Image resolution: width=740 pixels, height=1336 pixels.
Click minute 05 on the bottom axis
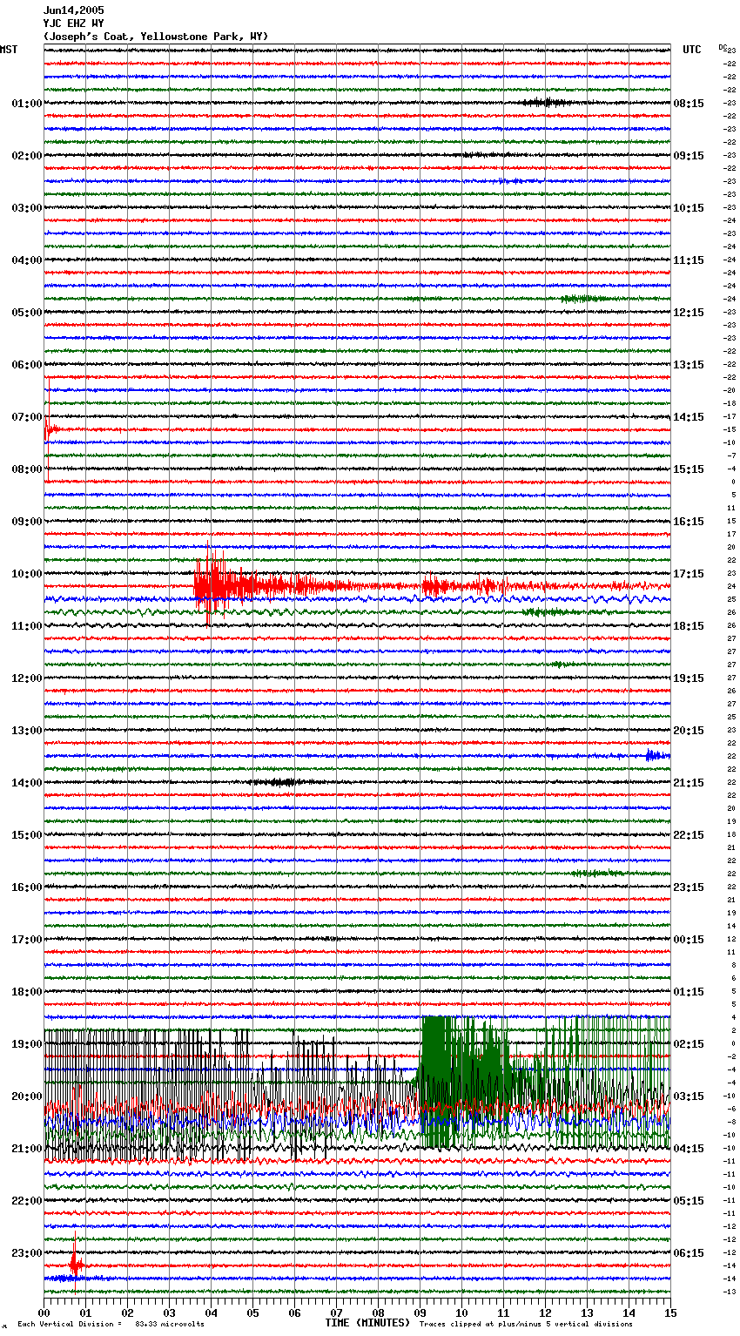tap(252, 1312)
